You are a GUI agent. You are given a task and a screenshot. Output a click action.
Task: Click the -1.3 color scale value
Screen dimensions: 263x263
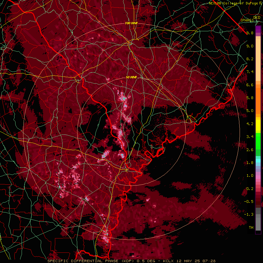[249, 214]
